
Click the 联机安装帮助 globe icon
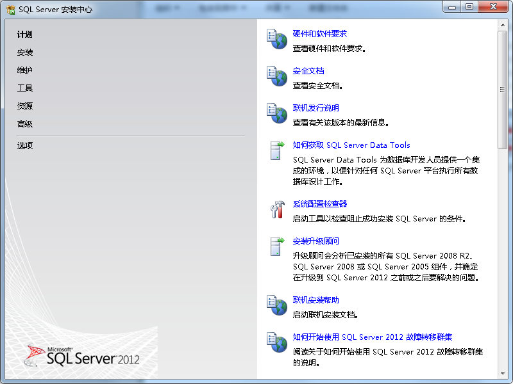(x=276, y=305)
